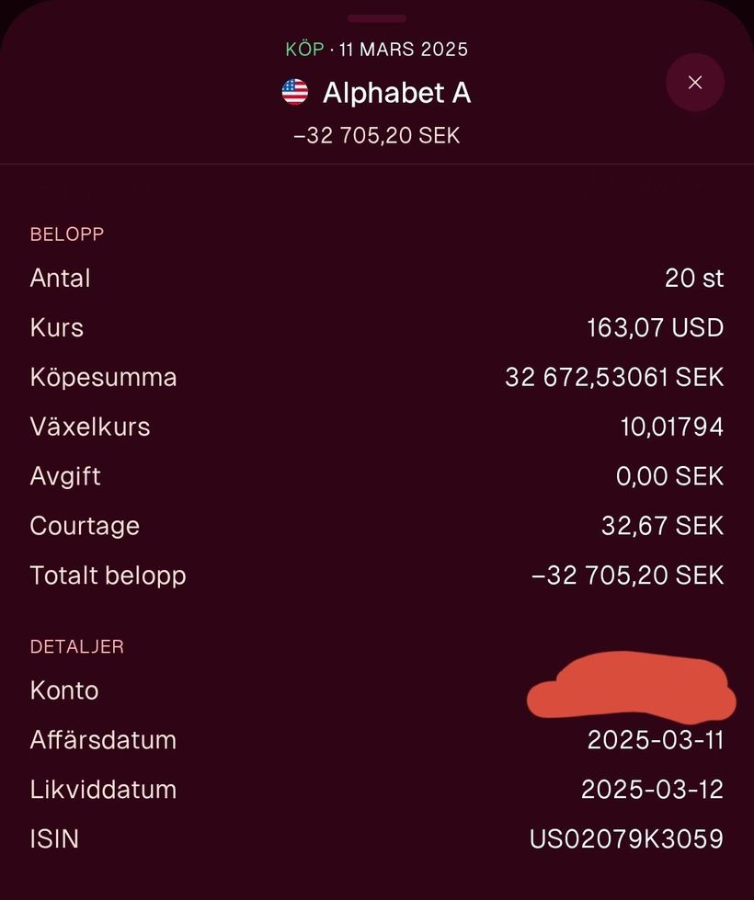Viewport: 754px width, 900px height.
Task: Tap the Totalt belopp row amount
Action: pyautogui.click(x=628, y=575)
